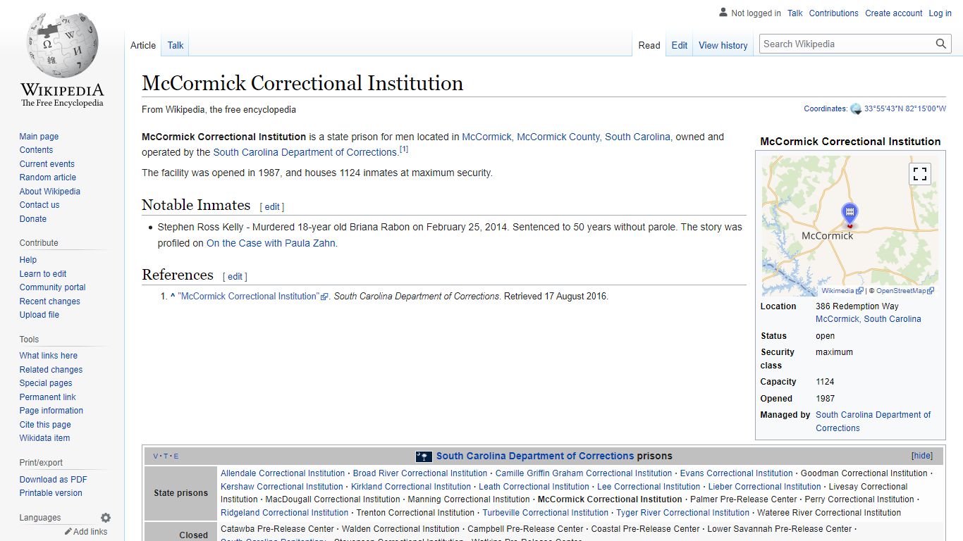Open Allendale Correctional Institution link
The width and height of the screenshot is (963, 541).
coord(283,473)
